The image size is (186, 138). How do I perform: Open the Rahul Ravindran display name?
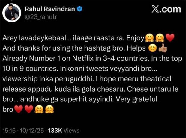(50, 9)
